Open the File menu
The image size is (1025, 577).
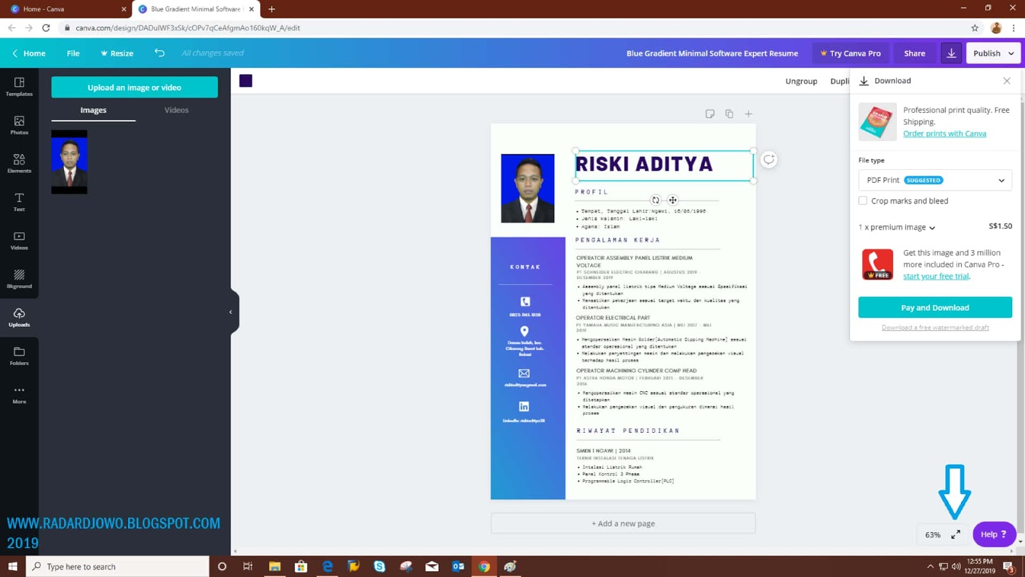click(x=73, y=53)
